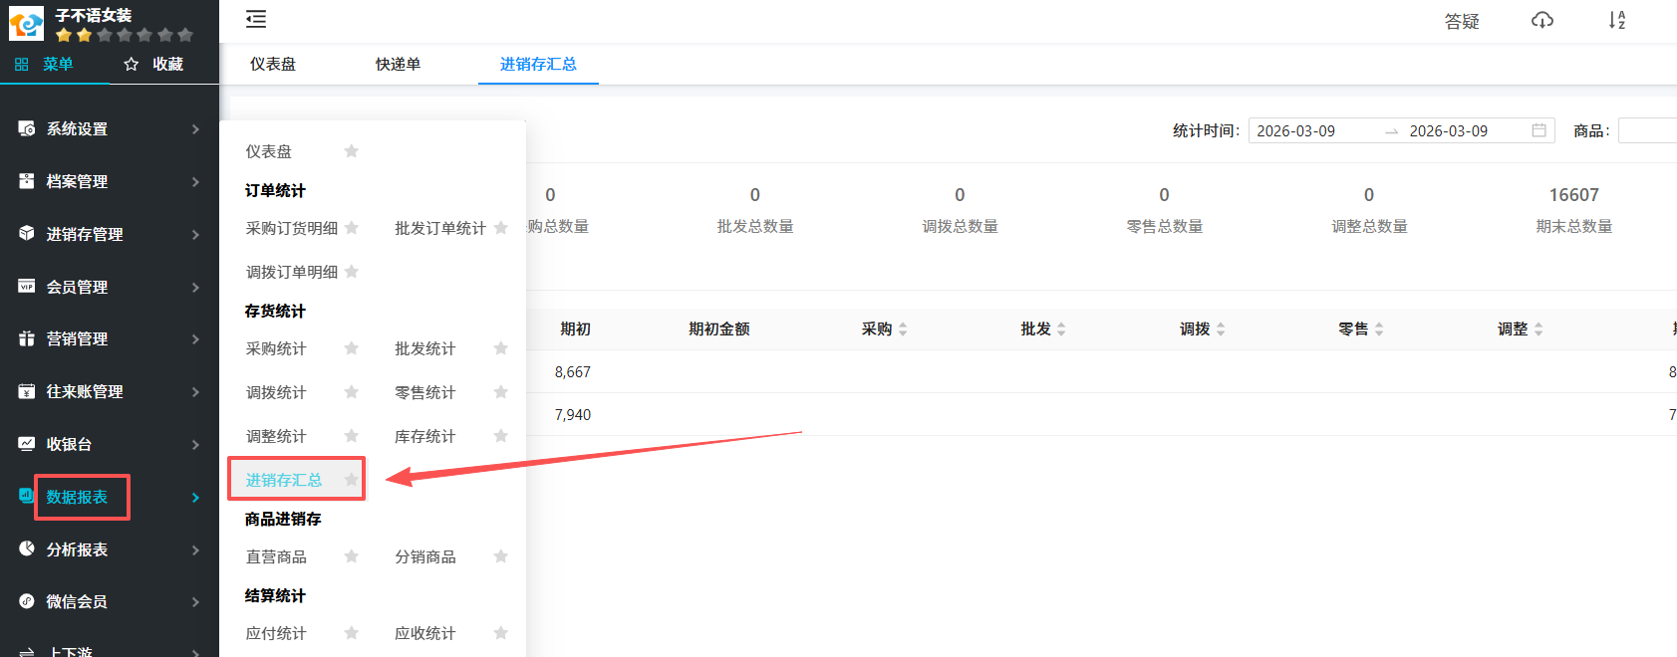Favorite 应付统计 using its star

pos(351,633)
